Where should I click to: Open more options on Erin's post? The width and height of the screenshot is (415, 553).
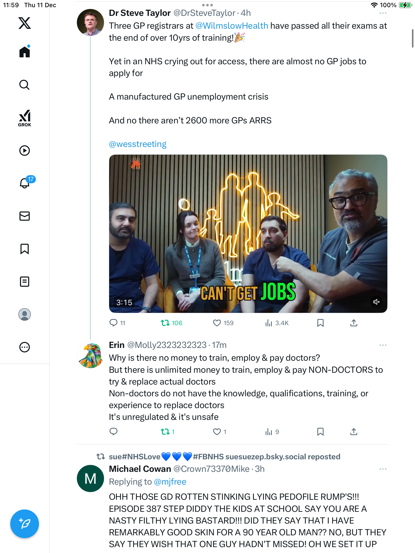point(383,345)
